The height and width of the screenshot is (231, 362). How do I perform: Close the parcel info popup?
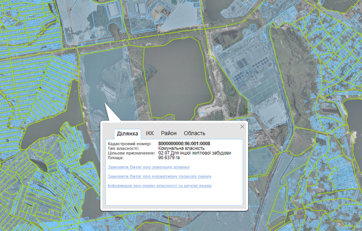(x=242, y=127)
